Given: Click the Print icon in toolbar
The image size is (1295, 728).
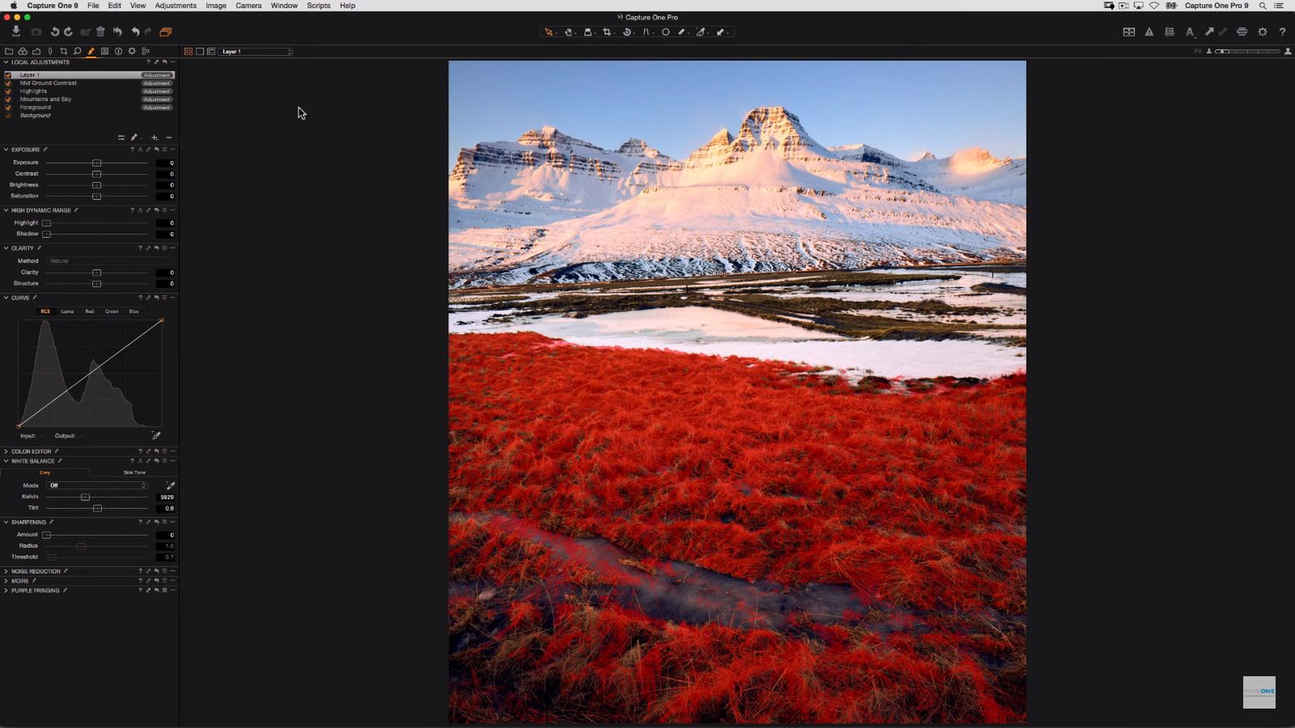Looking at the screenshot, I should [1242, 32].
